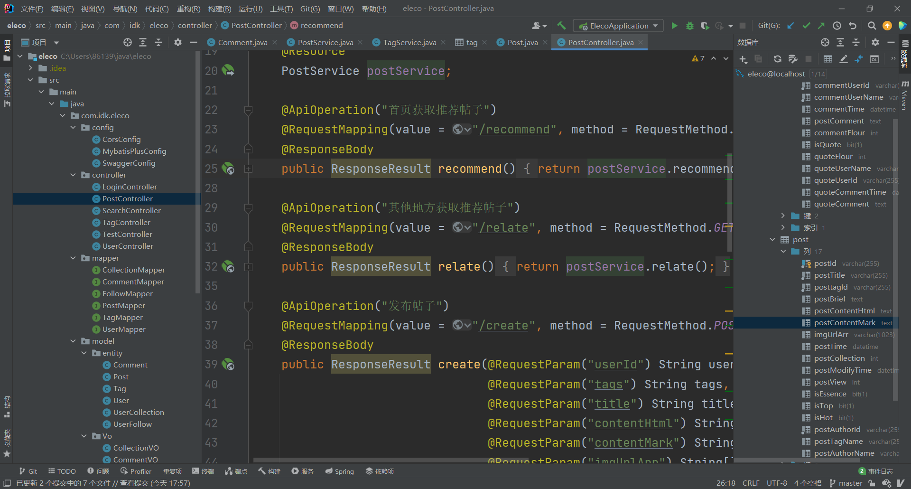This screenshot has height=489, width=911.
Task: Expand the folded relate() method on line 32
Action: click(248, 267)
